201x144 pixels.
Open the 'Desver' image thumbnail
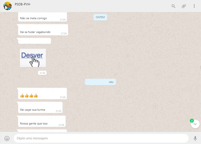(33, 58)
